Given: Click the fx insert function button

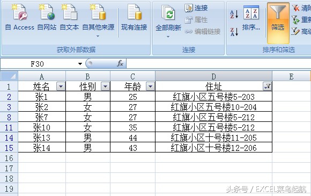Looking at the screenshot, I should coord(120,63).
